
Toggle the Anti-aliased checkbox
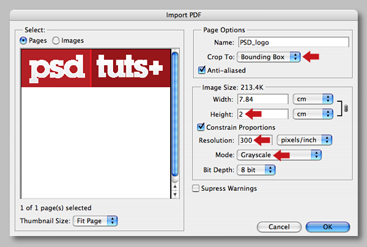coord(202,70)
